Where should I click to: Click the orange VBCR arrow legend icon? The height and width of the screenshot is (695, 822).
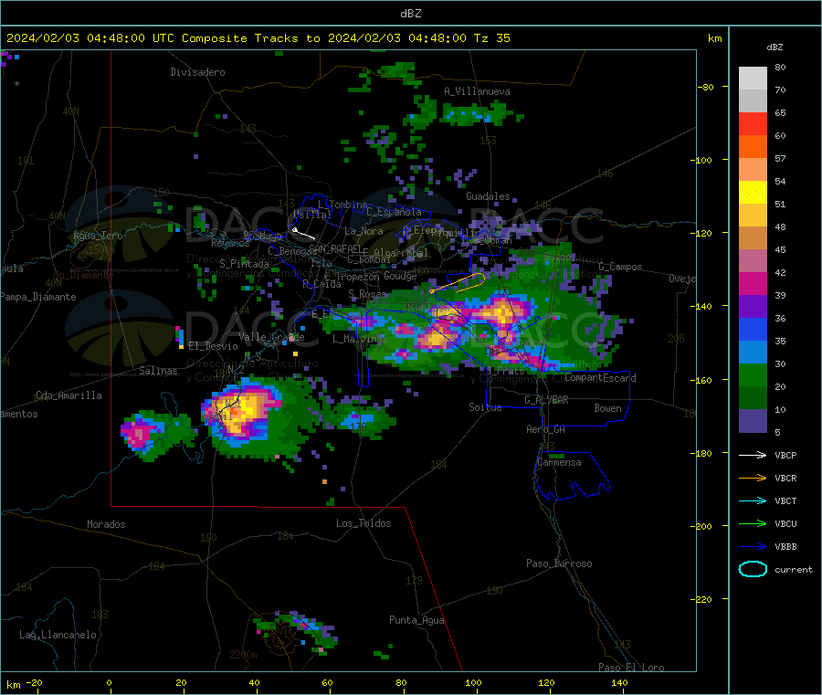[x=753, y=478]
